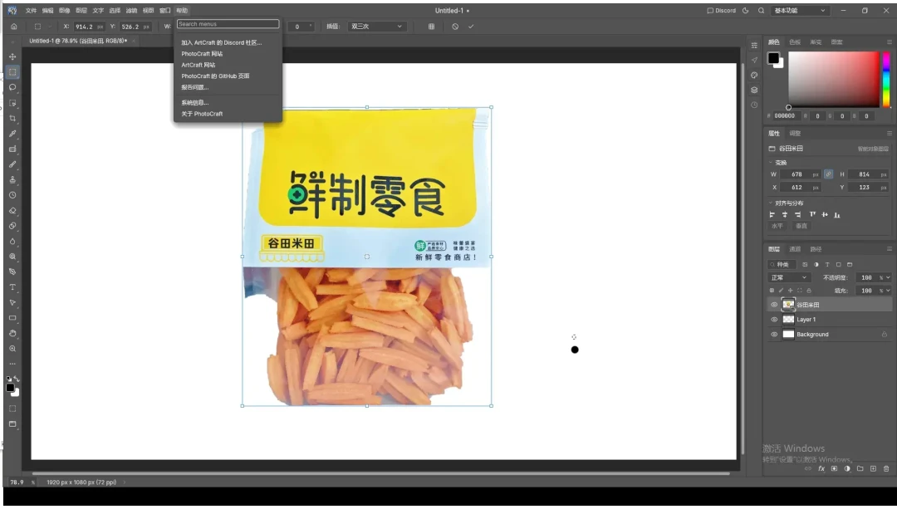Commit the transform with the checkmark
The image size is (897, 509).
click(471, 27)
